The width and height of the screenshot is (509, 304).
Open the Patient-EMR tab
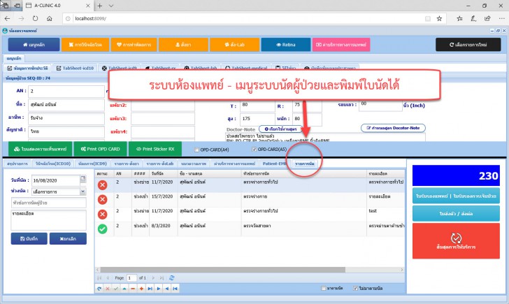click(274, 164)
